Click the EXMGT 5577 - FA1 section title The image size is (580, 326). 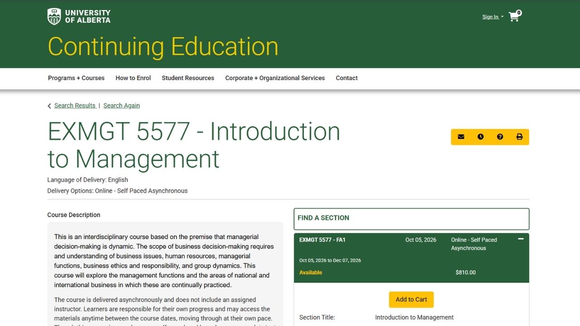click(322, 240)
